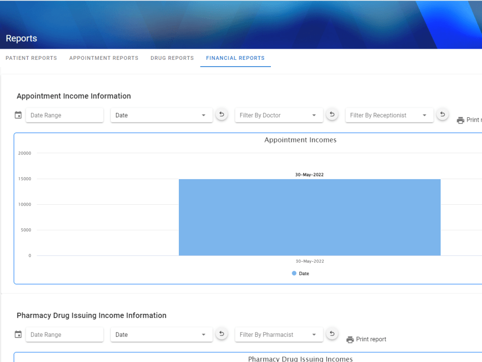Screen dimensions: 482x362
Task: Focus the Pharmacy Drug Issuing Date Range field
Action: click(65, 334)
